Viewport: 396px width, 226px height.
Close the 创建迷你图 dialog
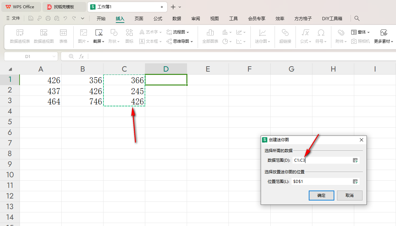tap(362, 140)
